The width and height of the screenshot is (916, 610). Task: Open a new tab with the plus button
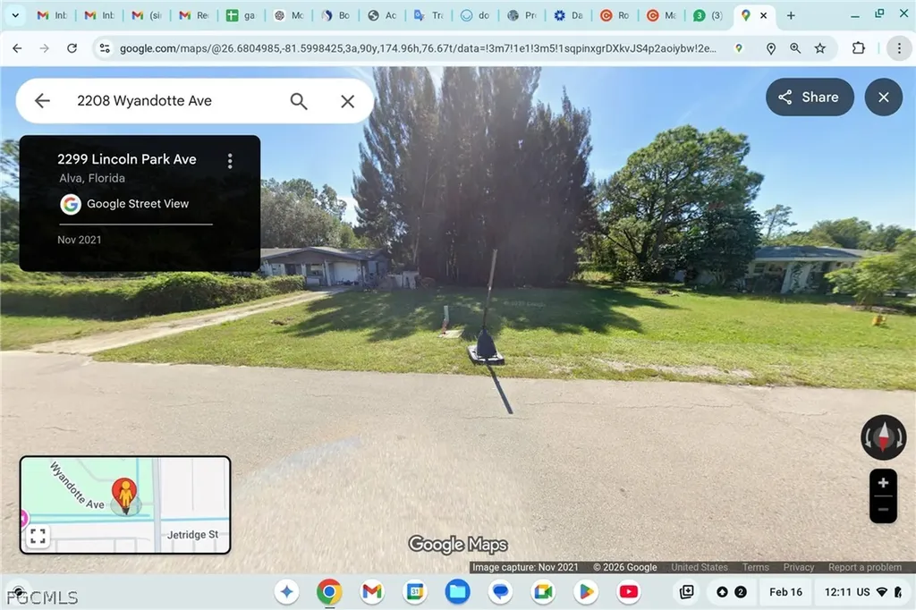coord(791,15)
